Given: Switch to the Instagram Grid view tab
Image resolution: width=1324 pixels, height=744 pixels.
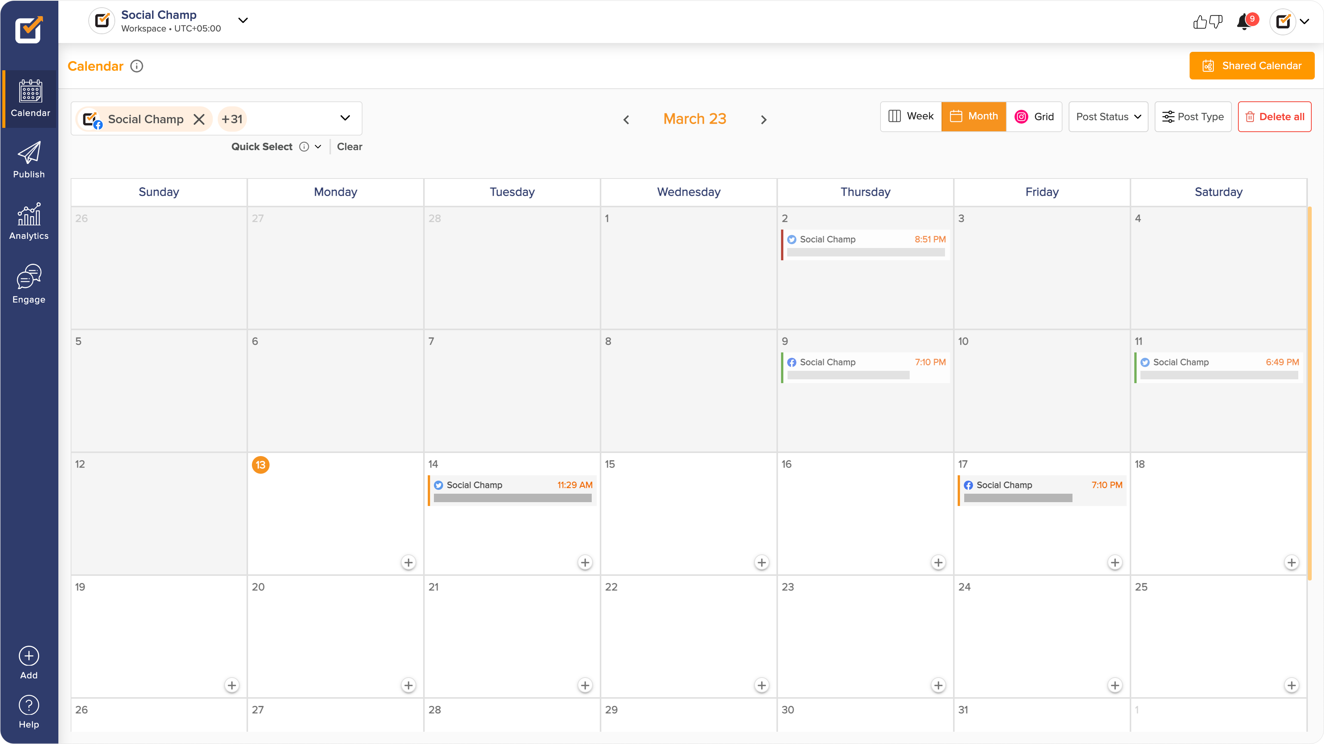Looking at the screenshot, I should 1034,117.
